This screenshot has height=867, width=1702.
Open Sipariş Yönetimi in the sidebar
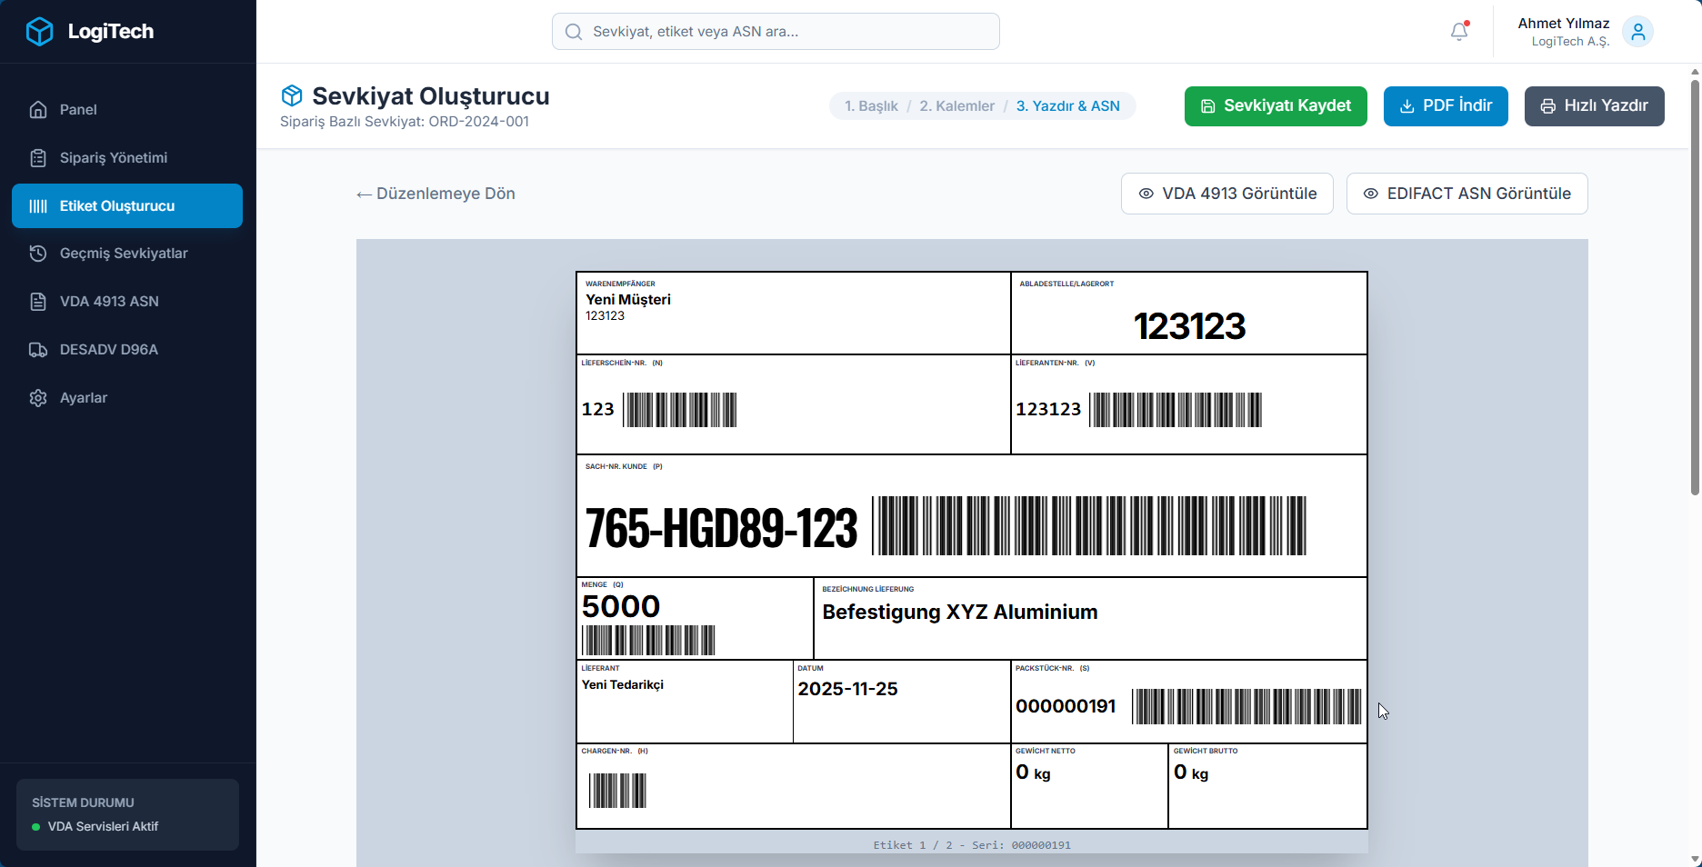click(127, 158)
